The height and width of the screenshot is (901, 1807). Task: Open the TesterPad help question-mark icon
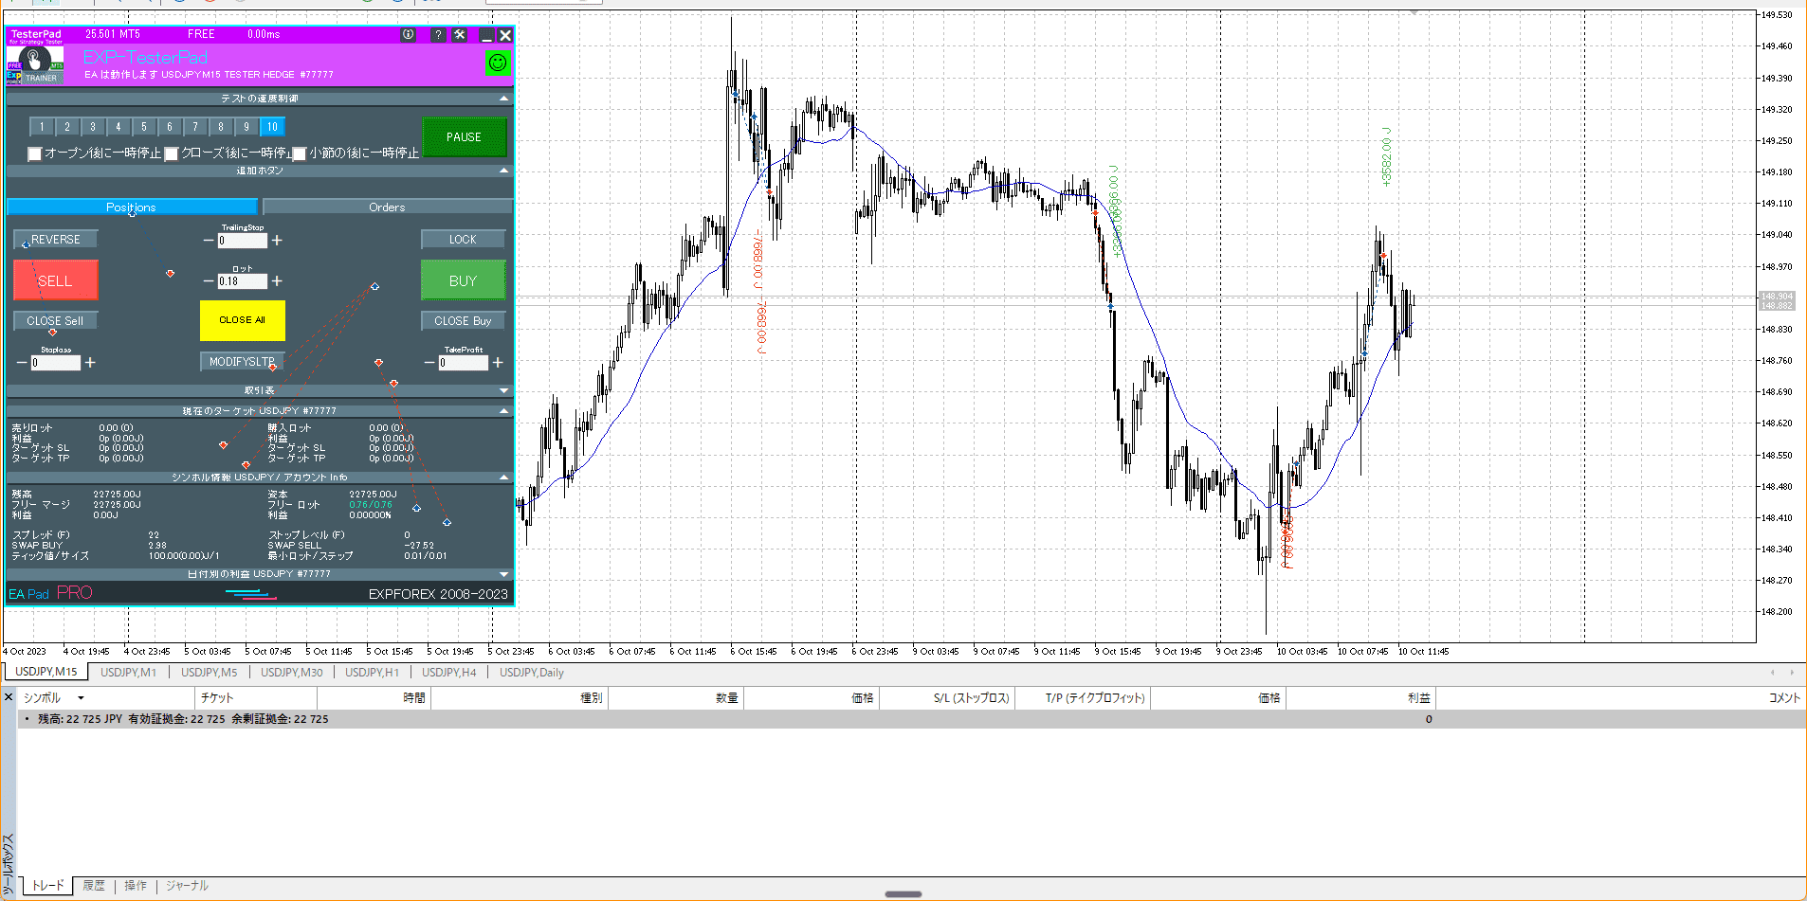(x=438, y=35)
